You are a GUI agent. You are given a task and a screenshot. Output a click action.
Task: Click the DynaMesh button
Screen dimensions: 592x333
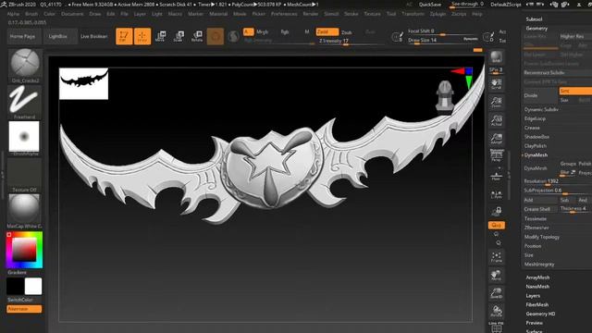[x=540, y=168]
